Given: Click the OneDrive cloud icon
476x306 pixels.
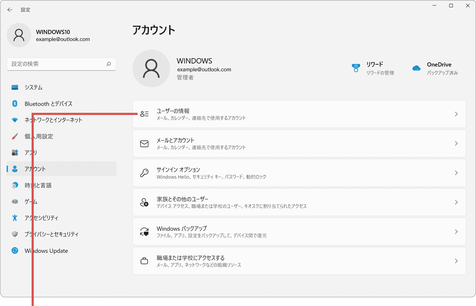Looking at the screenshot, I should pos(416,68).
